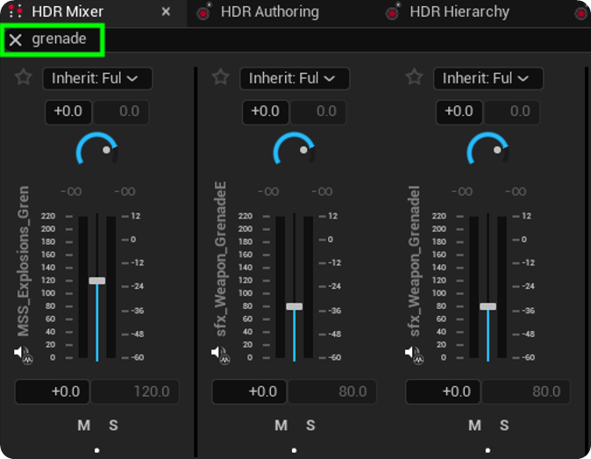Open Inherit dropdown on sfx_Weapon_GrenadeI strip
Screen dimensions: 591x459
[x=488, y=78]
